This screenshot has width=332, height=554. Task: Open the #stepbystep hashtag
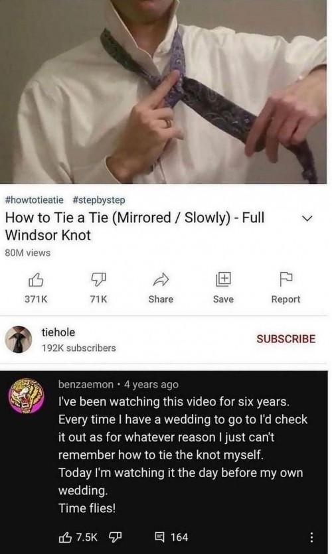(99, 200)
